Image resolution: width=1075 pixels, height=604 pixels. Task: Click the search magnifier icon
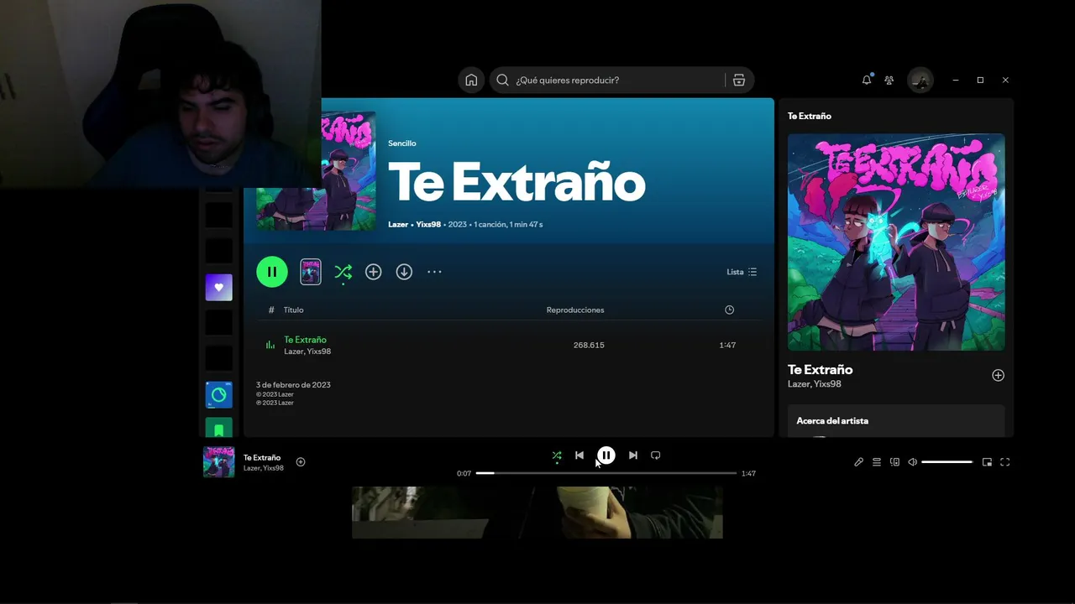click(502, 80)
